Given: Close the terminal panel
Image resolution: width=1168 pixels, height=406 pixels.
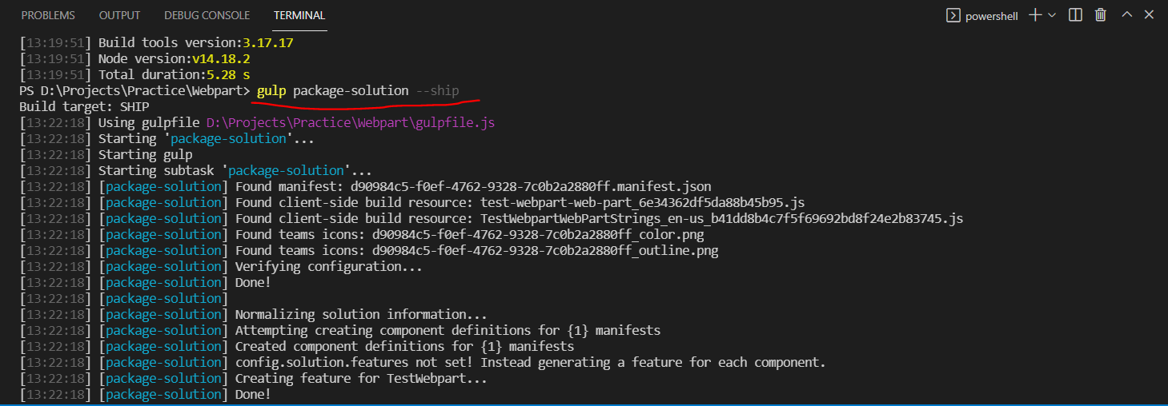Looking at the screenshot, I should click(x=1150, y=15).
